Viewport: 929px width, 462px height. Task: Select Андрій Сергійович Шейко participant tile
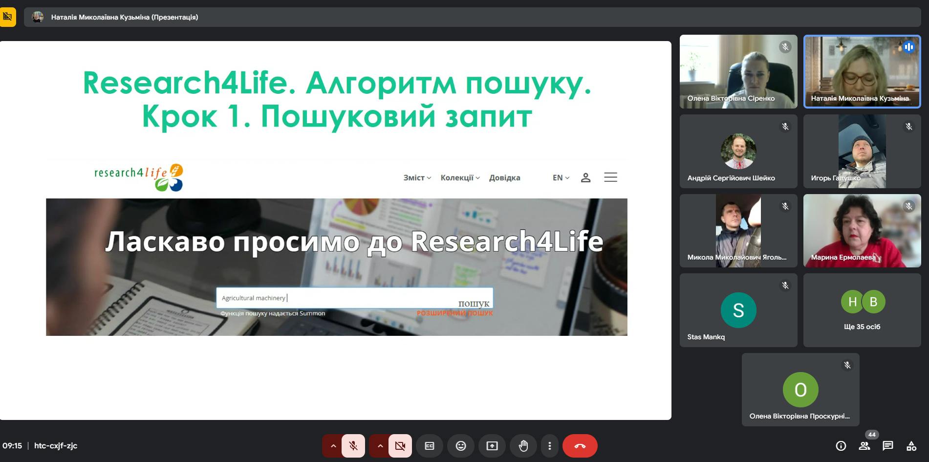(x=738, y=151)
